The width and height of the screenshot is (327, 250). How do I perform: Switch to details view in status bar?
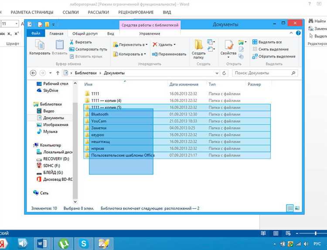[x=290, y=208]
